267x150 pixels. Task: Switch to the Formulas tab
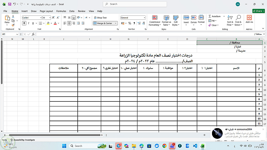click(x=61, y=11)
